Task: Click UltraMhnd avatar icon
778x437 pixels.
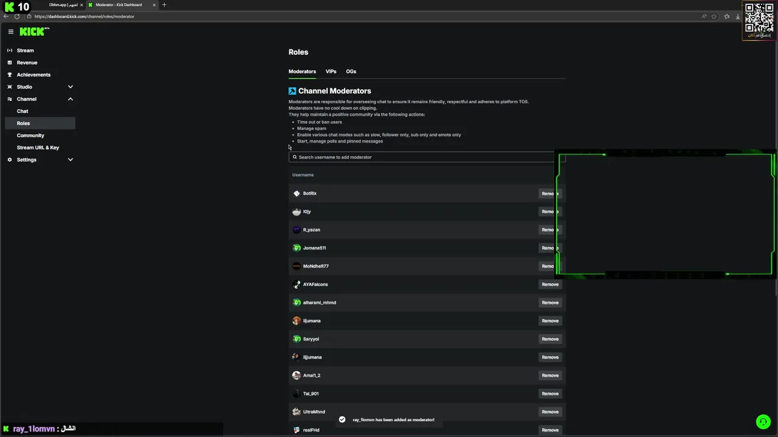Action: pos(297,412)
